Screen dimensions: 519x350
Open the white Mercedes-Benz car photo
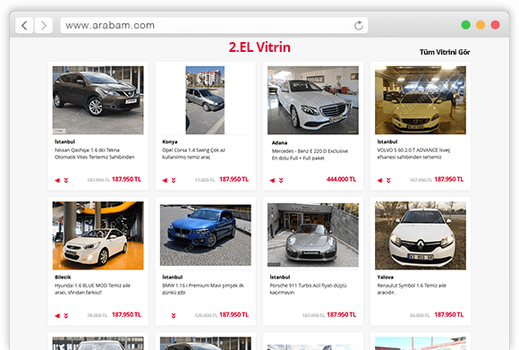[313, 100]
